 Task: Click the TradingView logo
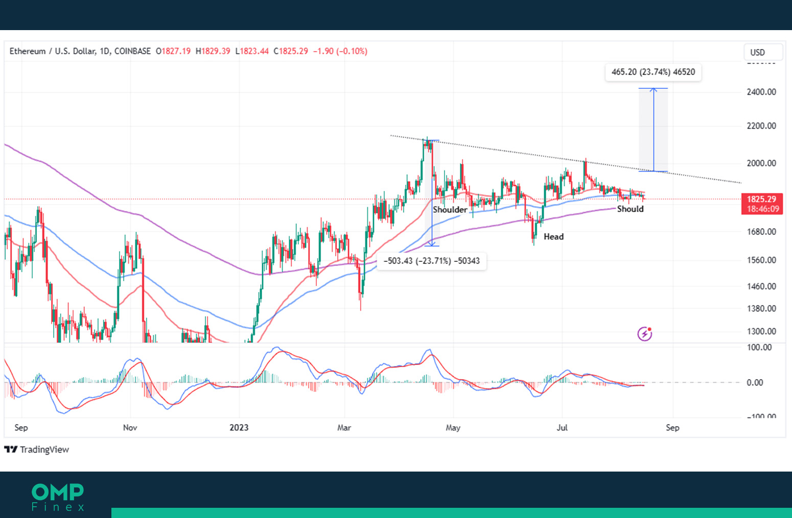37,450
